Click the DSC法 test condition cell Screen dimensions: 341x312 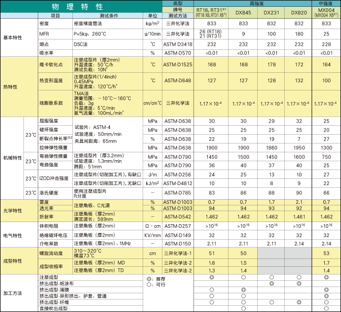(81, 44)
